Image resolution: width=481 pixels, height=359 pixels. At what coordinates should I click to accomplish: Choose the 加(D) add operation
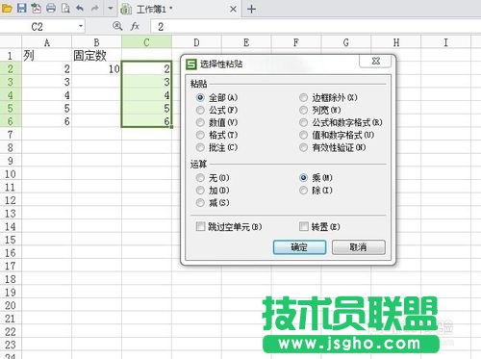click(213, 191)
